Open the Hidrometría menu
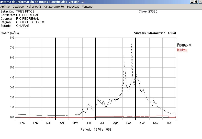202x139 pixels. click(x=34, y=7)
